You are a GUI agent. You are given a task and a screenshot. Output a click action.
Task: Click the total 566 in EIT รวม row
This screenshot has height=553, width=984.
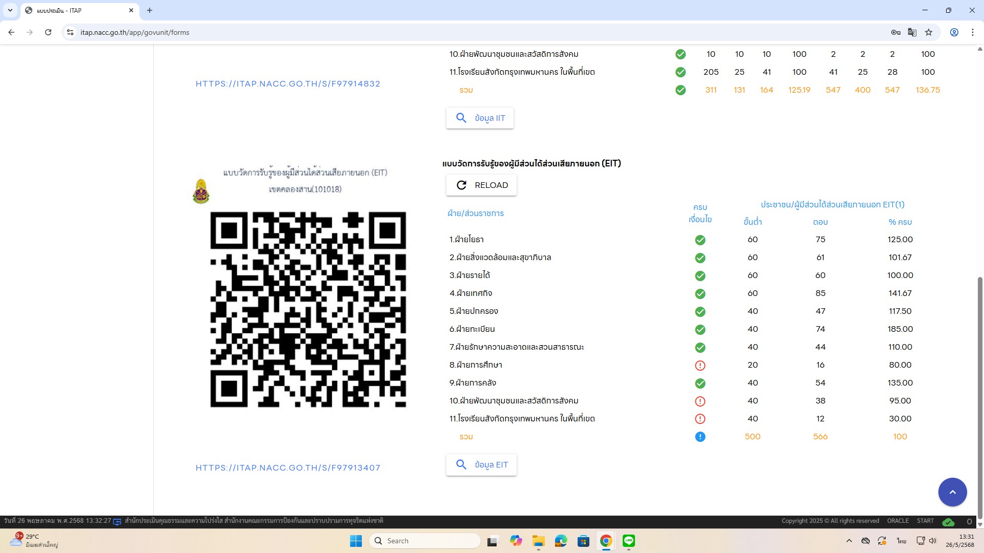click(x=820, y=437)
